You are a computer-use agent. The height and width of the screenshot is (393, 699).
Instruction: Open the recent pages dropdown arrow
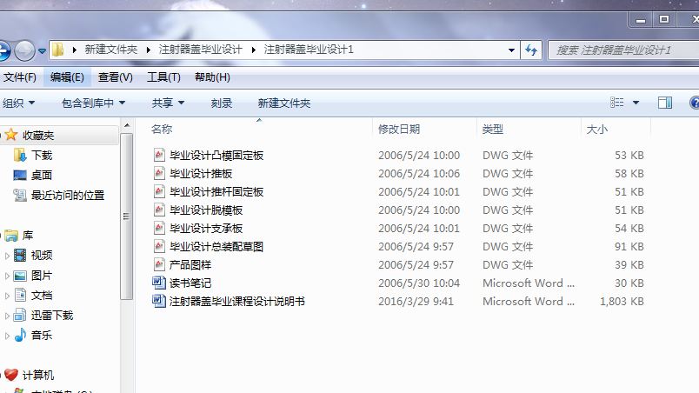(x=42, y=51)
